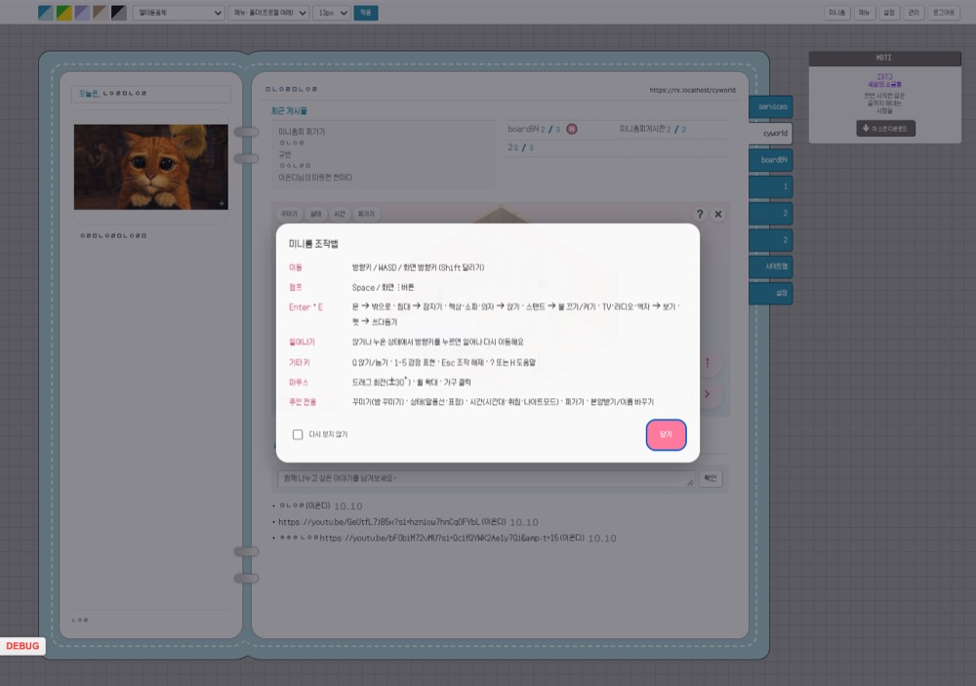Select the blue theme color swatch
This screenshot has width=976, height=686.
46,13
